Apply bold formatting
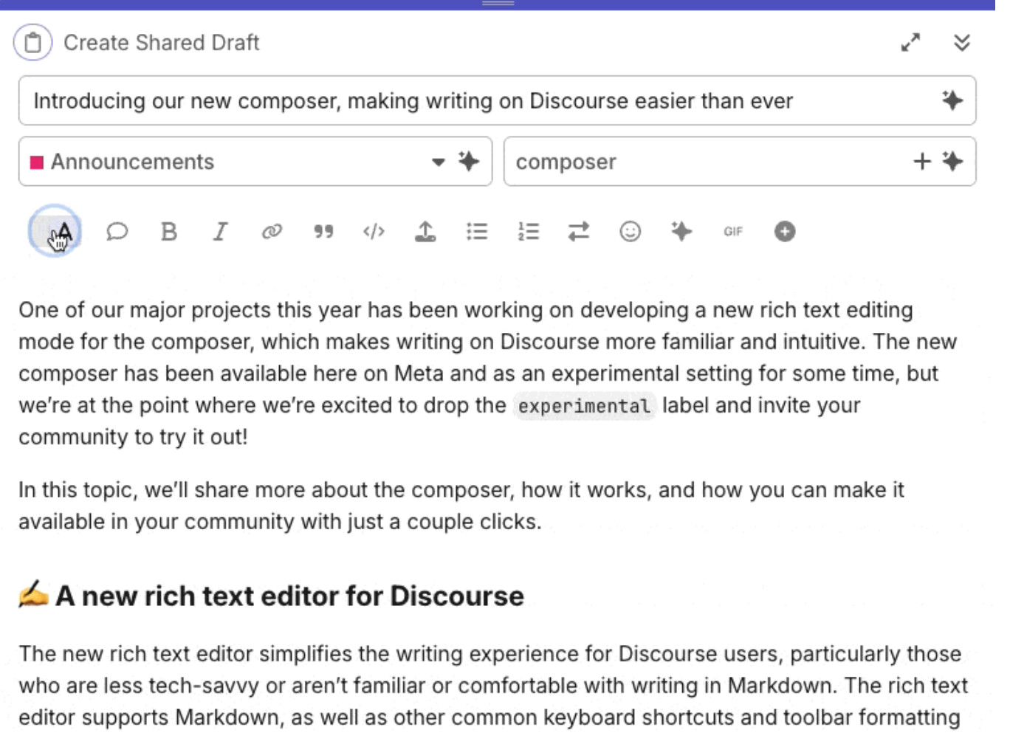This screenshot has width=1010, height=744. point(168,232)
